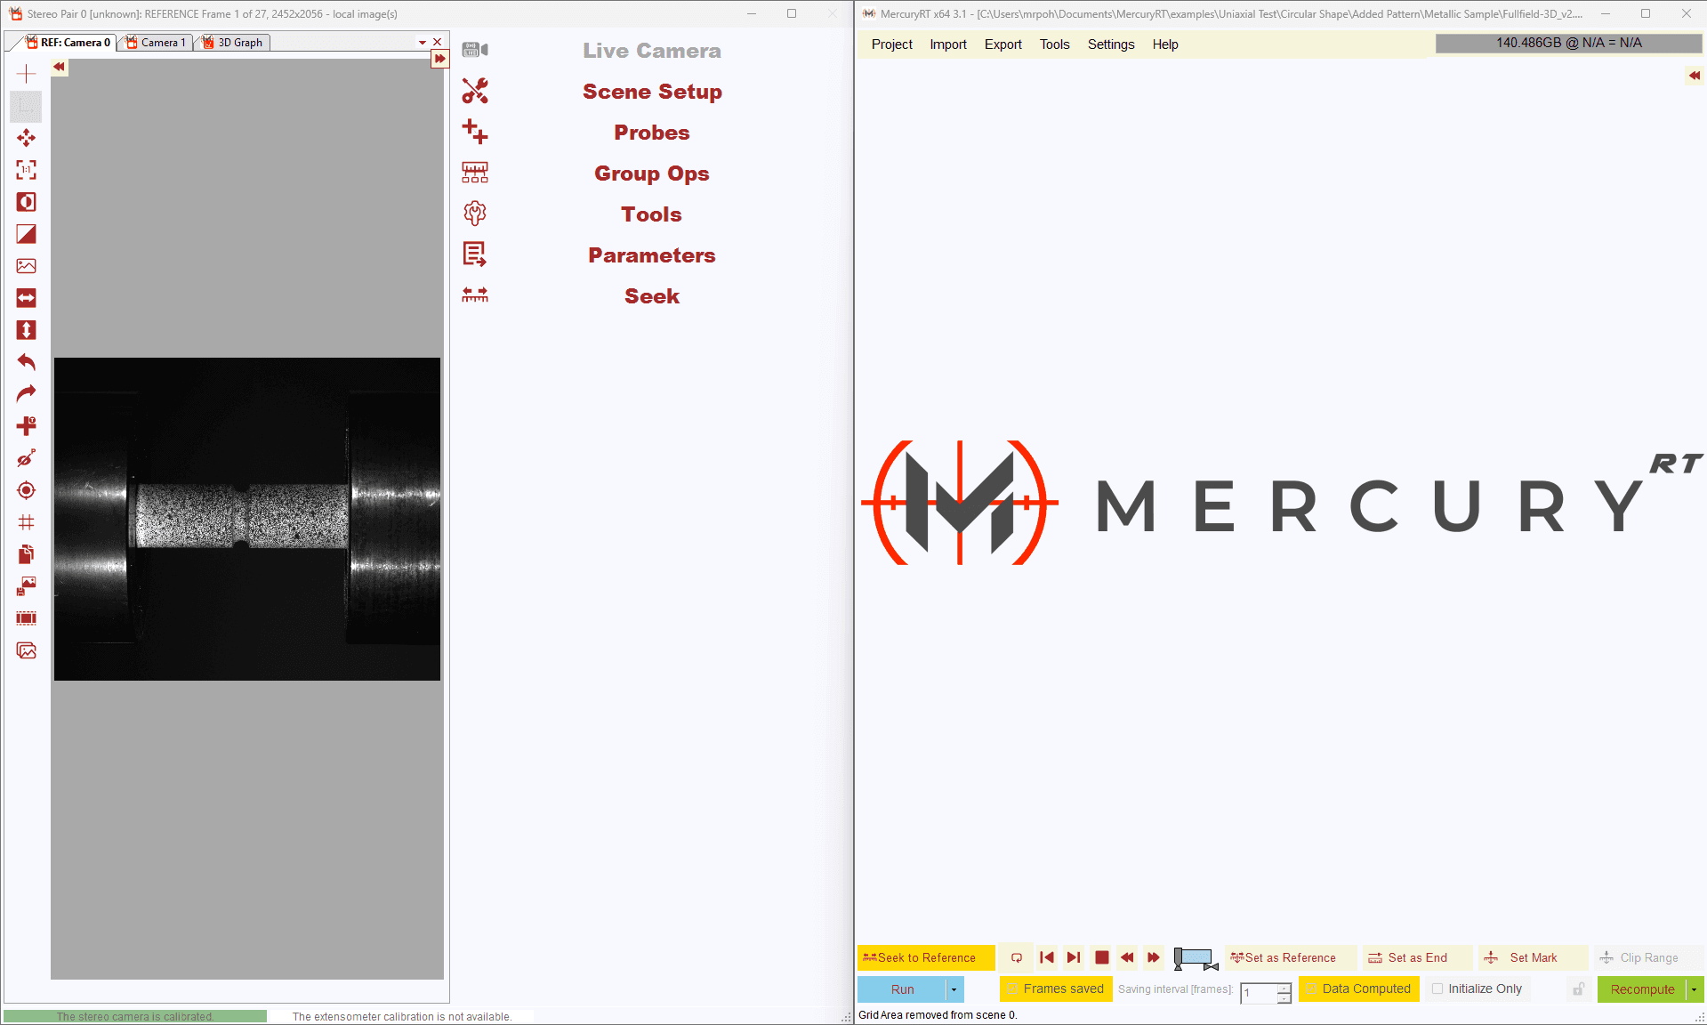
Task: Open the image tabs list dropdown arrow
Action: 423,42
